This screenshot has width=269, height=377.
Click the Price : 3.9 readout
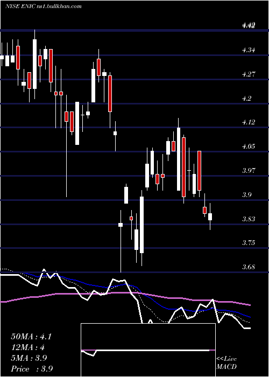[32, 368]
